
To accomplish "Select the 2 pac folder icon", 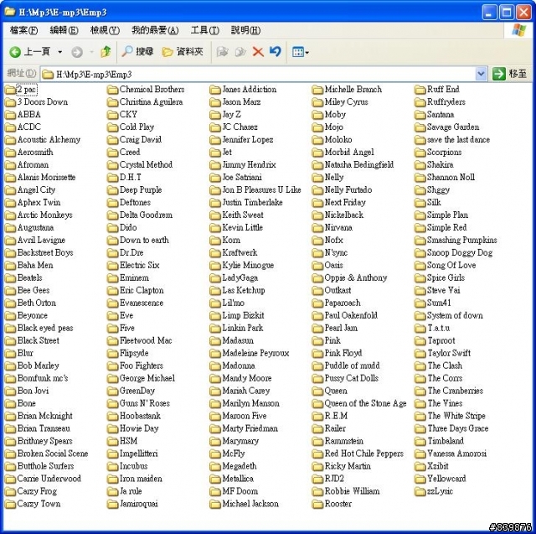I will pos(10,90).
